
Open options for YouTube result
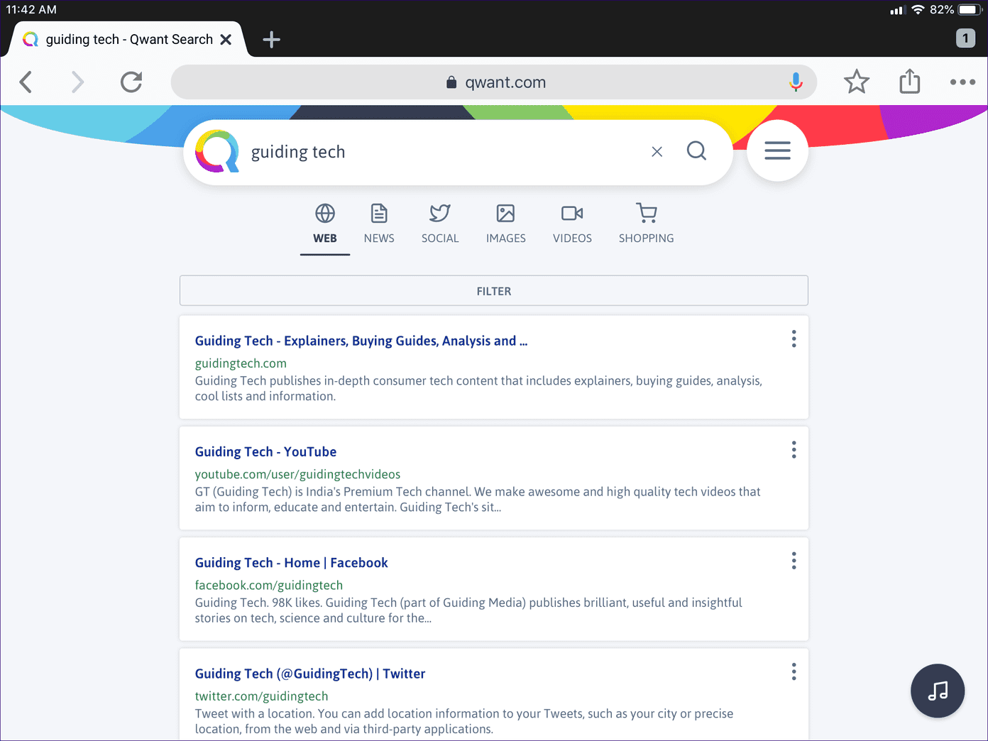click(794, 450)
